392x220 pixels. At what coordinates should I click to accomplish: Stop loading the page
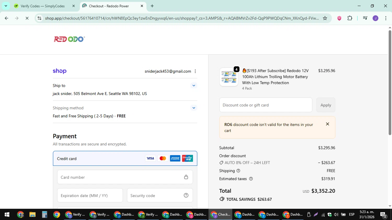(27, 18)
